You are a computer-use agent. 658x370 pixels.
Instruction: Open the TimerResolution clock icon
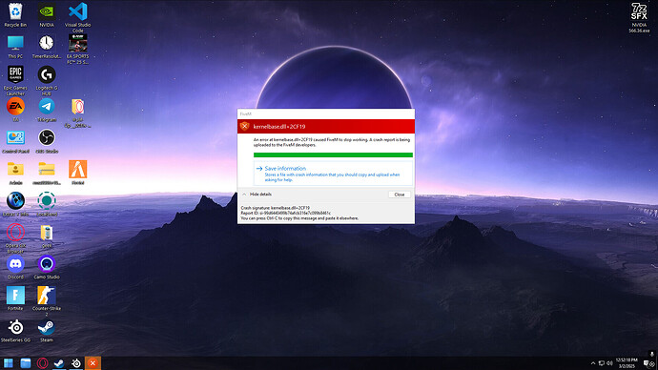(x=47, y=47)
